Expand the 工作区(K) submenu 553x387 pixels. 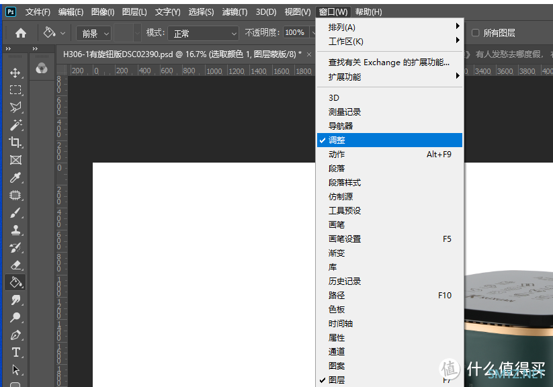click(x=389, y=41)
